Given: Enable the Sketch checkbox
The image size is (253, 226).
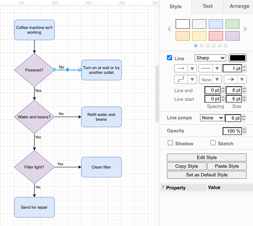Looking at the screenshot, I should click(213, 143).
